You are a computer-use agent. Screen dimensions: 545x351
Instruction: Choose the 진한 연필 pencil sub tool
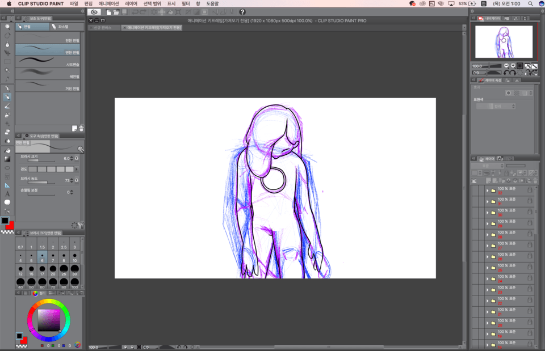point(49,40)
